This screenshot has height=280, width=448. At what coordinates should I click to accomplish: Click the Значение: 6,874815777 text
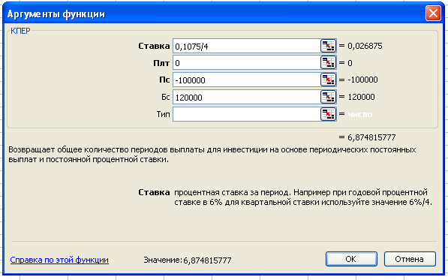[188, 260]
